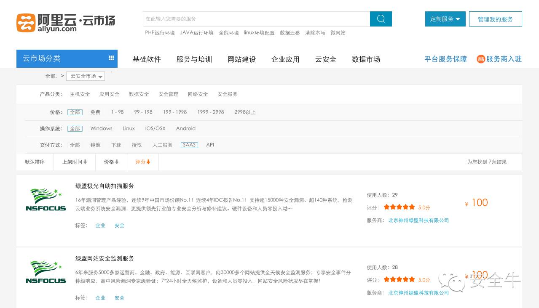539x308 pixels.
Task: Click the search magnifier icon
Action: [x=380, y=19]
